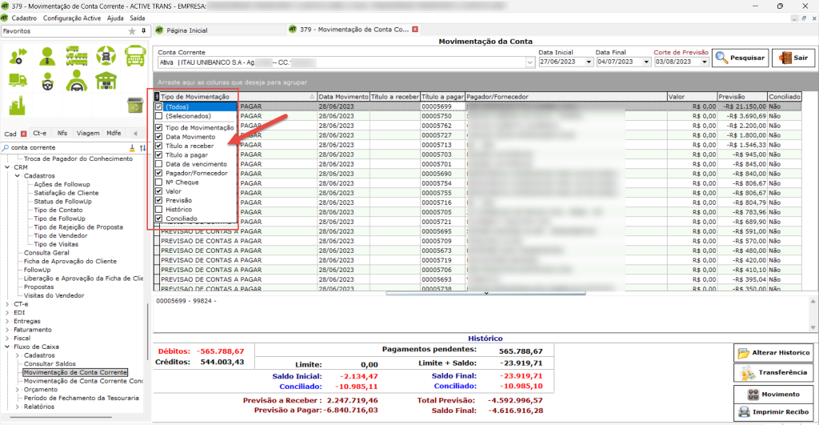Close the 379 Movimentação tab red X

(415, 30)
